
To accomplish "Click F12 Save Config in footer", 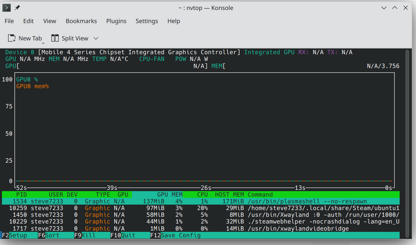I will click(x=175, y=235).
